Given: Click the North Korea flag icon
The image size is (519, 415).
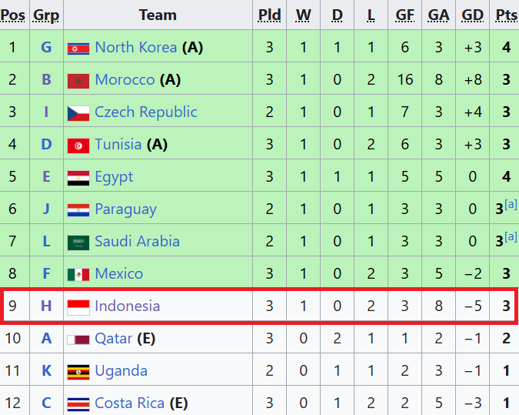Looking at the screenshot, I should (78, 48).
